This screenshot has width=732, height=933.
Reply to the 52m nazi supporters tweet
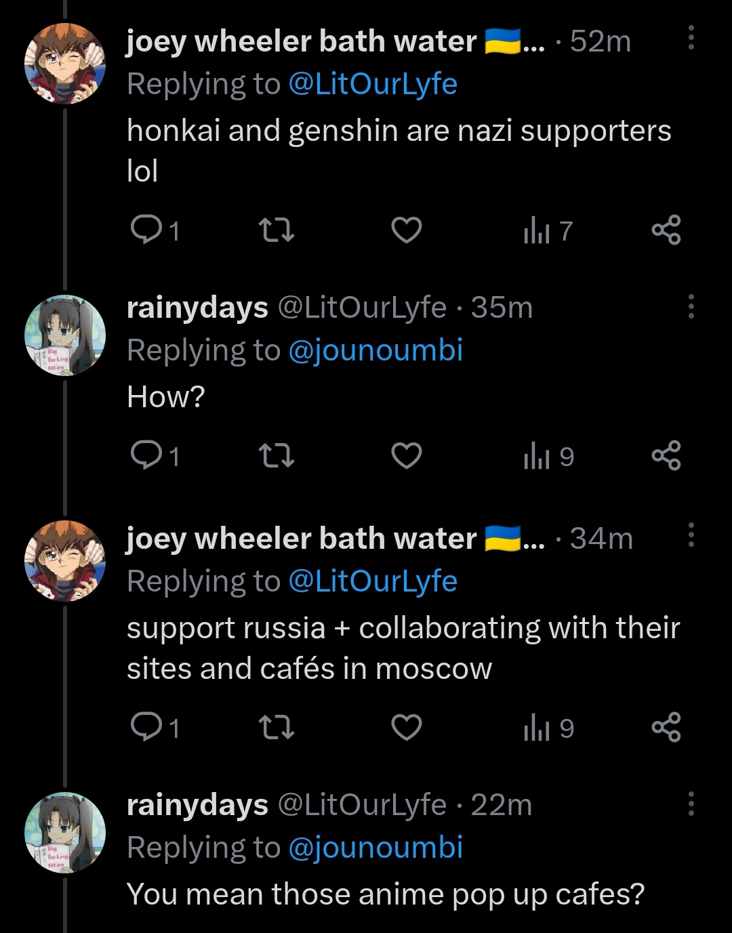[x=143, y=232]
